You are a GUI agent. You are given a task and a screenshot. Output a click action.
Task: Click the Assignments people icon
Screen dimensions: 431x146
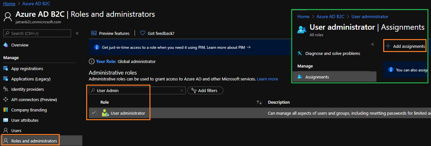(x=300, y=77)
